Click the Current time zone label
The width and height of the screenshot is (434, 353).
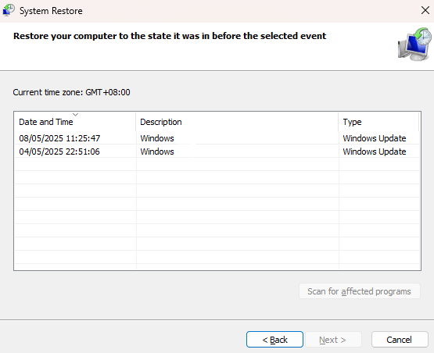coord(71,92)
